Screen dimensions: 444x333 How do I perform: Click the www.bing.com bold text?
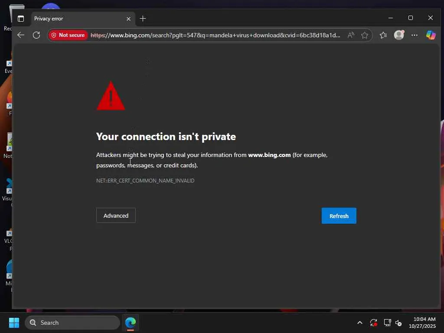269,155
